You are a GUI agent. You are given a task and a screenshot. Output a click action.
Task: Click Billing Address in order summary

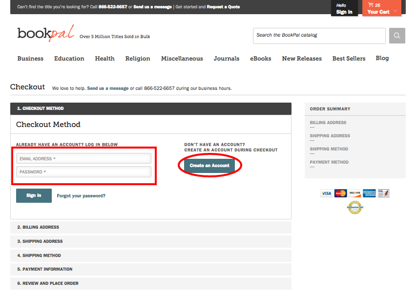pyautogui.click(x=328, y=123)
